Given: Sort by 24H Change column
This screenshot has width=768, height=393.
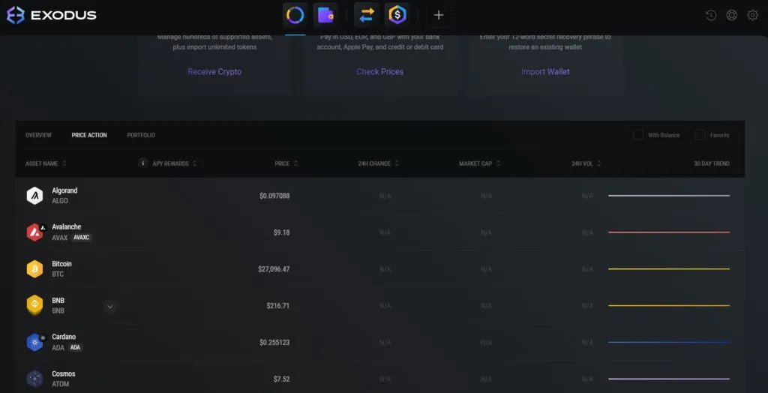Looking at the screenshot, I should [378, 163].
